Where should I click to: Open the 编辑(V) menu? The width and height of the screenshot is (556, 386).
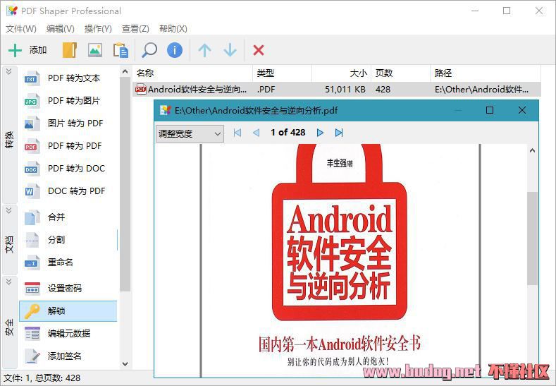click(61, 29)
